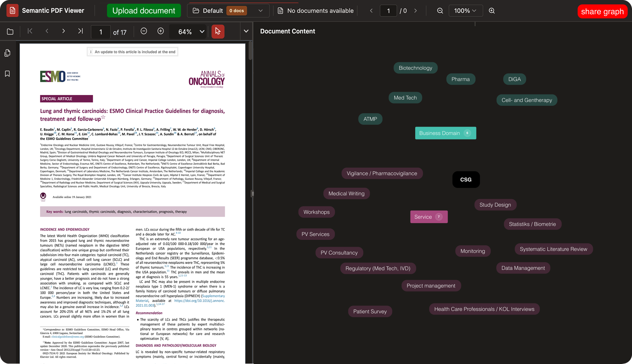The image size is (632, 364).
Task: Jump to first page of the PDF
Action: tap(30, 31)
